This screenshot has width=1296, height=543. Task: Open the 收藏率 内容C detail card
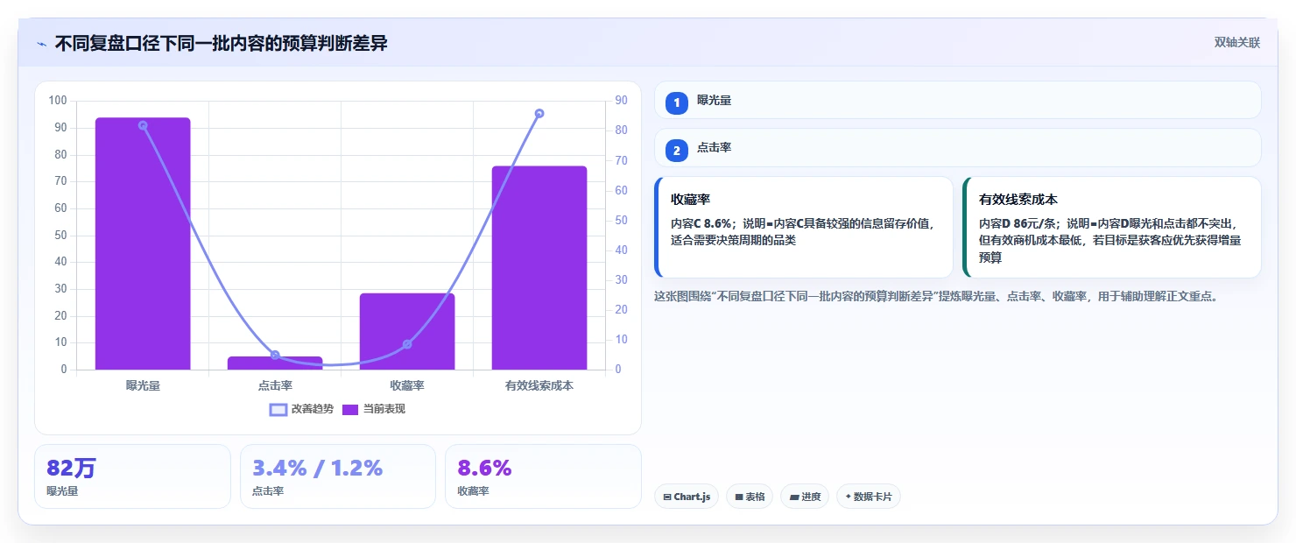point(804,227)
